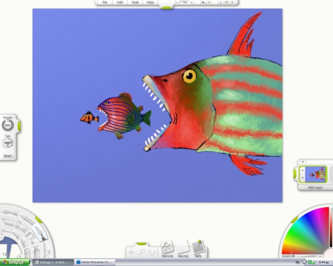The image size is (333, 266).
Task: Zoom in canvas with the plus button
Action: [192, 3]
